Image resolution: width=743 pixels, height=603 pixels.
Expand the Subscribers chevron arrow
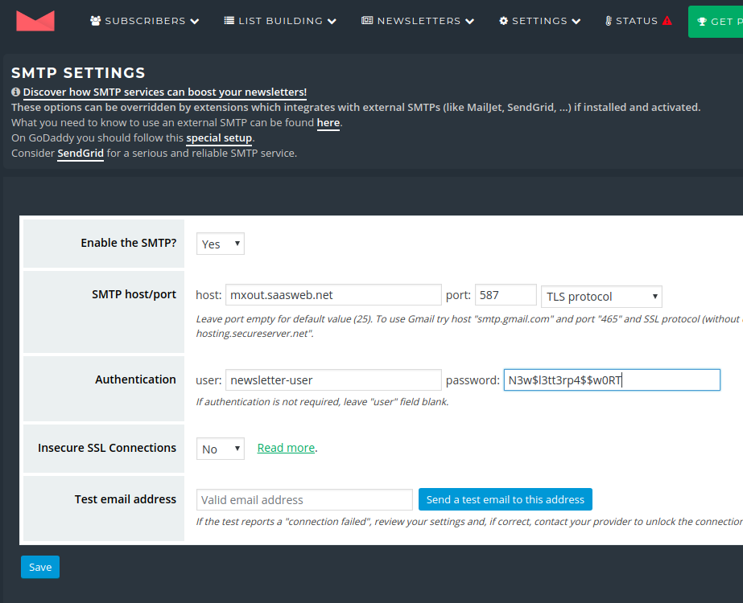point(194,21)
